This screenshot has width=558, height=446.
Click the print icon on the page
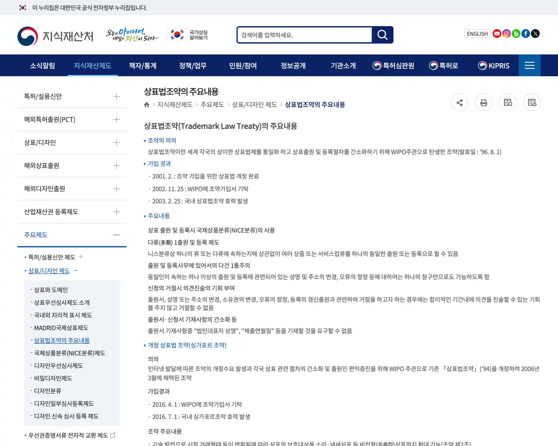click(x=483, y=102)
